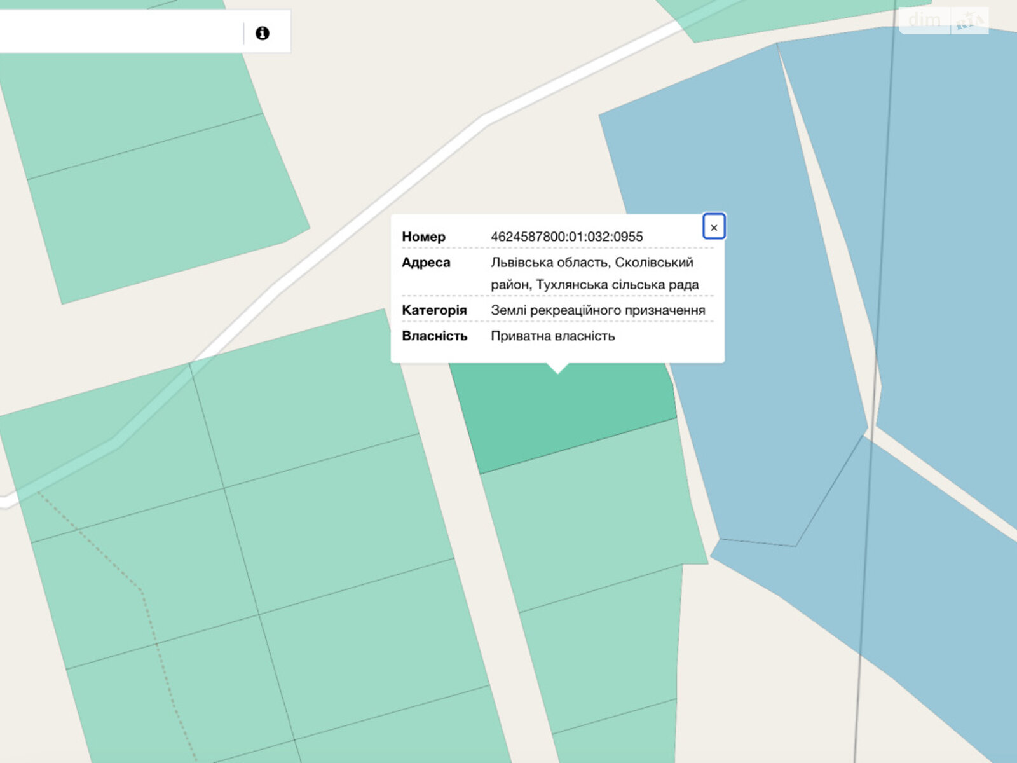
Task: Click the "Приватна власність" ownership value
Action: click(552, 336)
